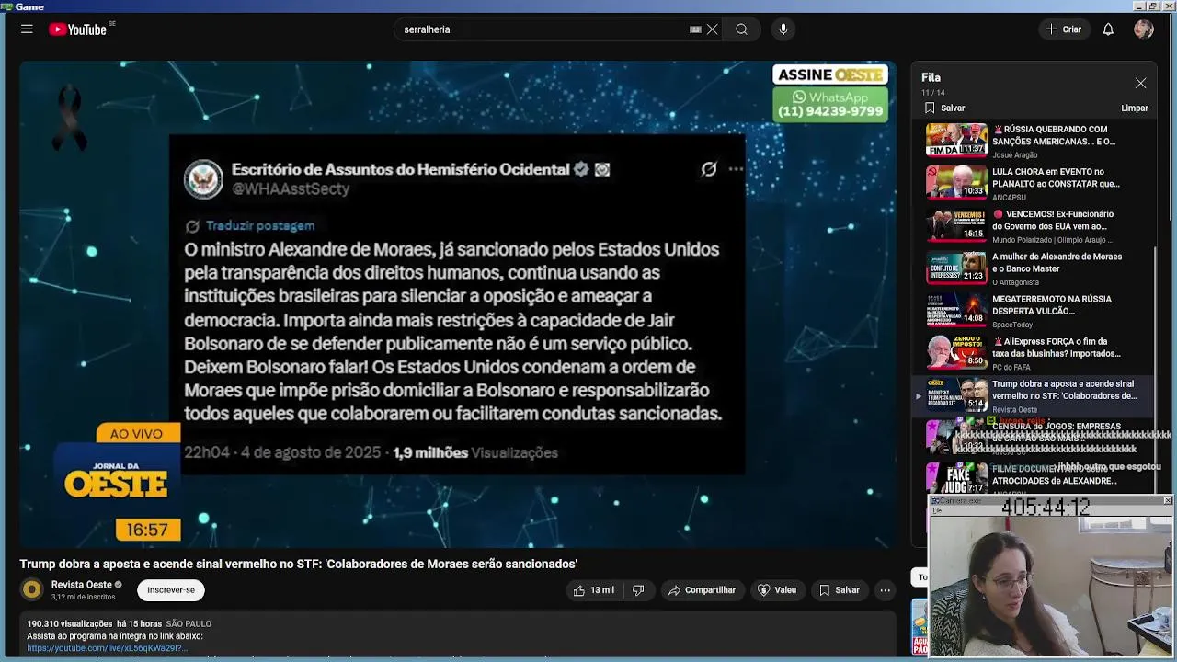Image resolution: width=1177 pixels, height=662 pixels.
Task: Share the video via Compartilhar
Action: 702,590
